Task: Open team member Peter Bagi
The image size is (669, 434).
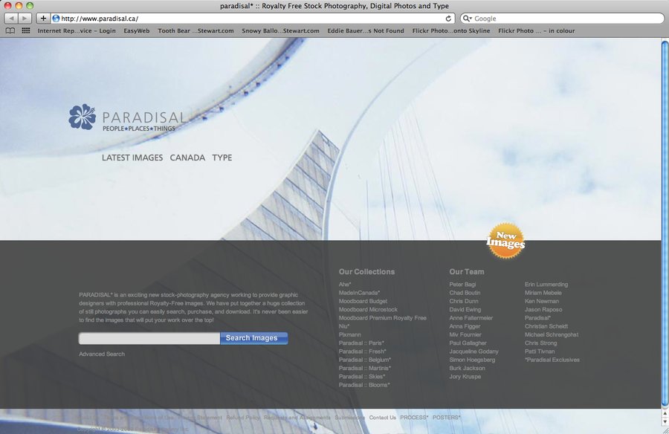Action: click(x=462, y=284)
